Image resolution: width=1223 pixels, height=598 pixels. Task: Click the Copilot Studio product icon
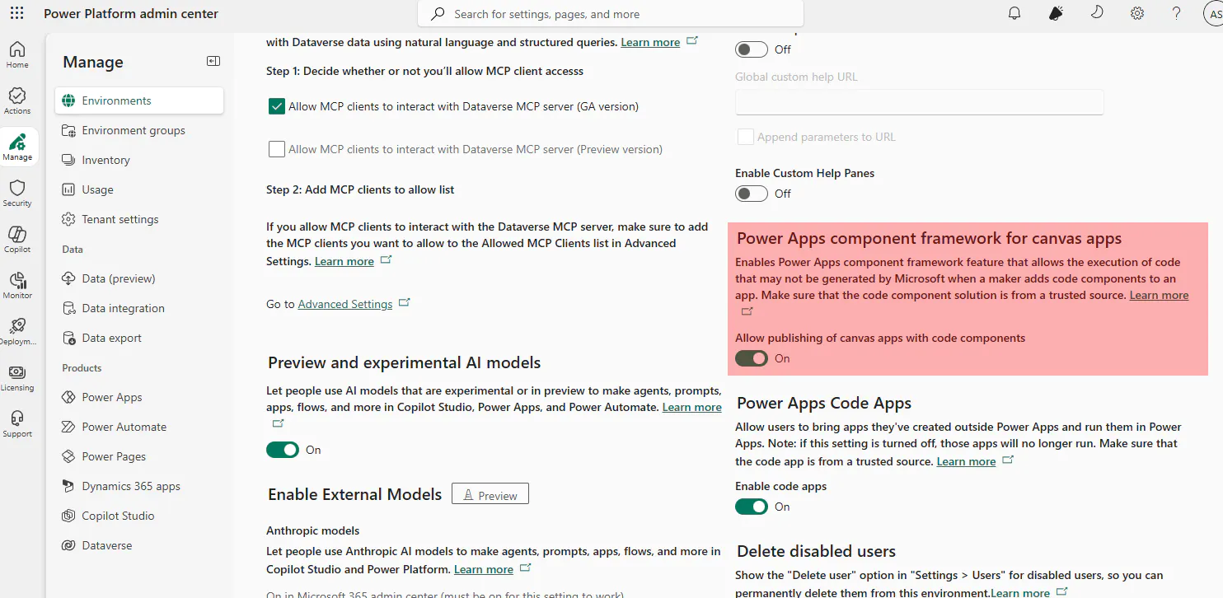click(x=68, y=516)
